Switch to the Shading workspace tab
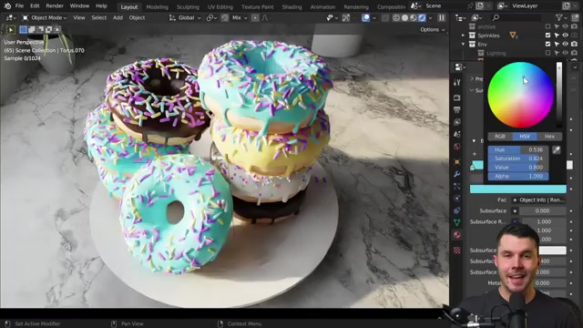Image resolution: width=583 pixels, height=328 pixels. pos(291,6)
